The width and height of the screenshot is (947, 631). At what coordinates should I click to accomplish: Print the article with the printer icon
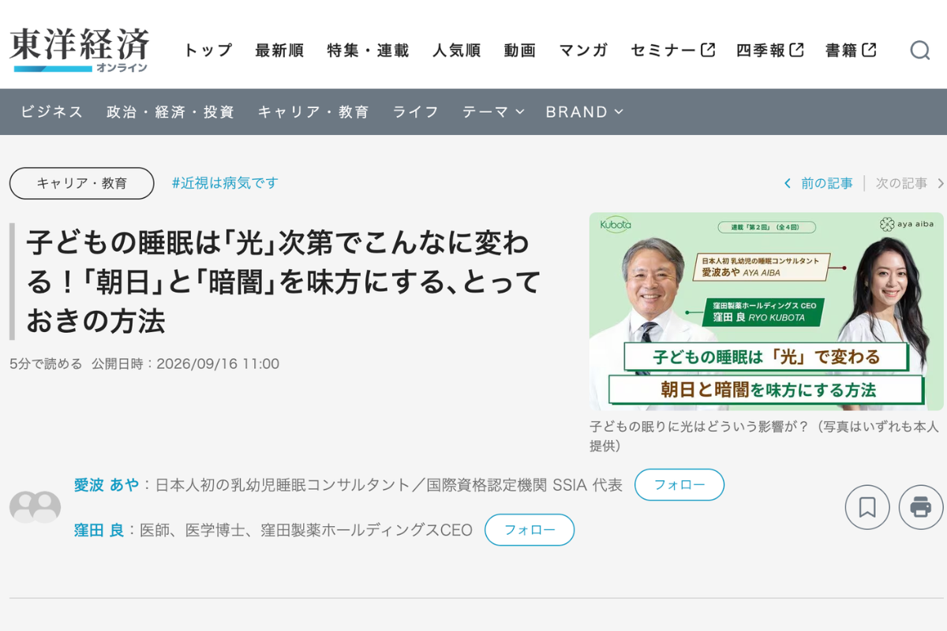(x=921, y=507)
